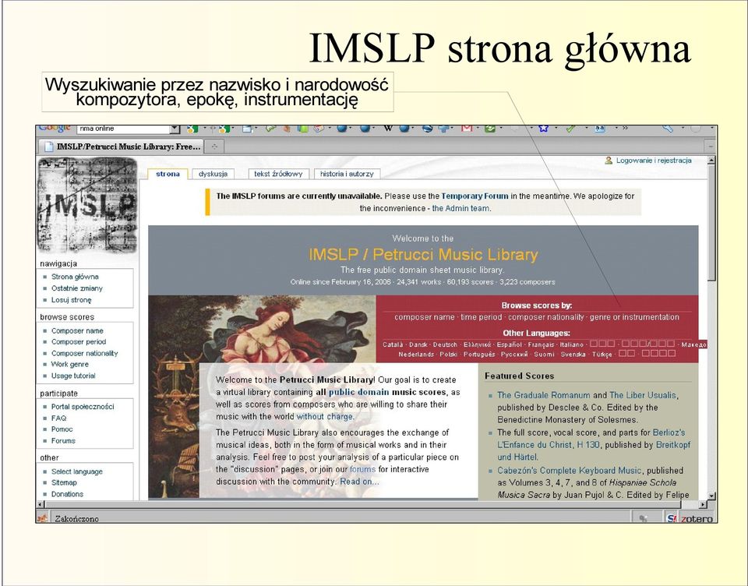Switch language to Español
The width and height of the screenshot is (748, 586).
click(509, 344)
